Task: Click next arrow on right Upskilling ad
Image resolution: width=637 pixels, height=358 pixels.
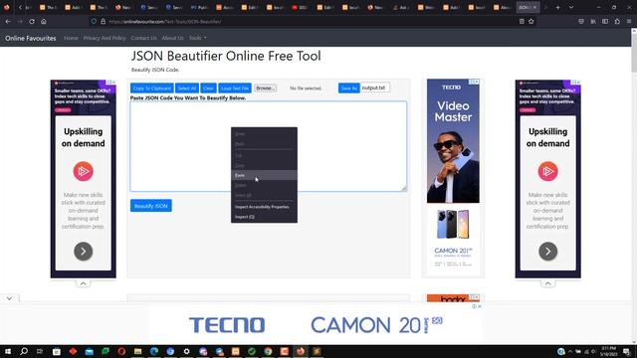Action: (x=548, y=252)
